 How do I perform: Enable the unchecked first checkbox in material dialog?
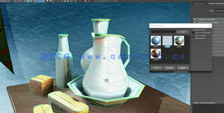pyautogui.click(x=194, y=33)
